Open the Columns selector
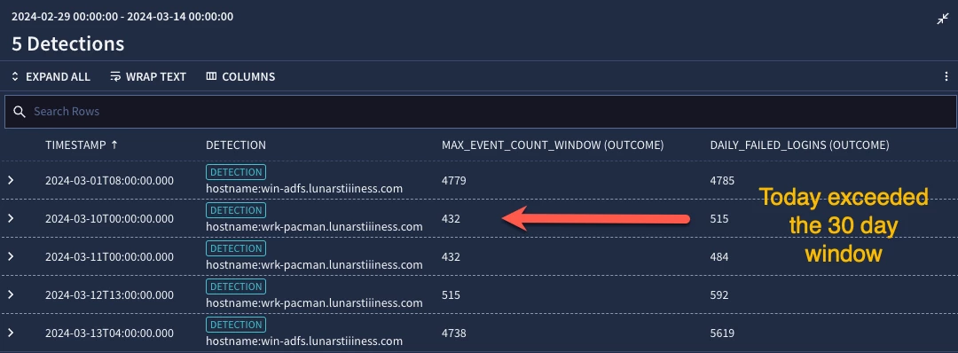 pyautogui.click(x=240, y=77)
